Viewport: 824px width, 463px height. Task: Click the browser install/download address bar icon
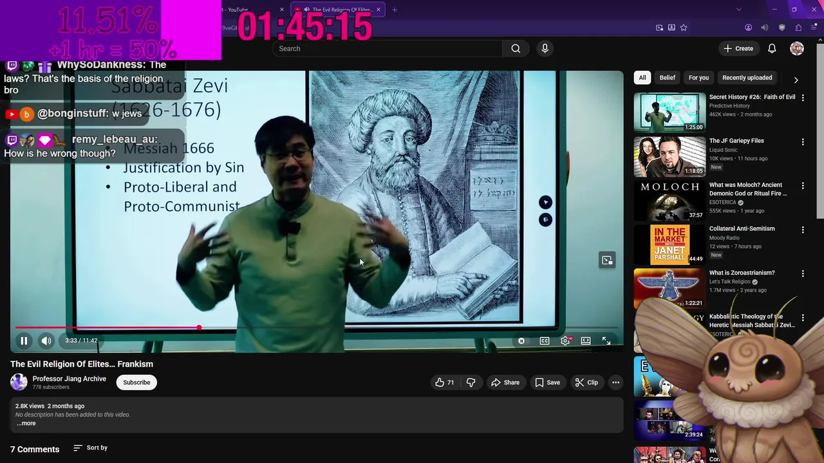point(671,28)
